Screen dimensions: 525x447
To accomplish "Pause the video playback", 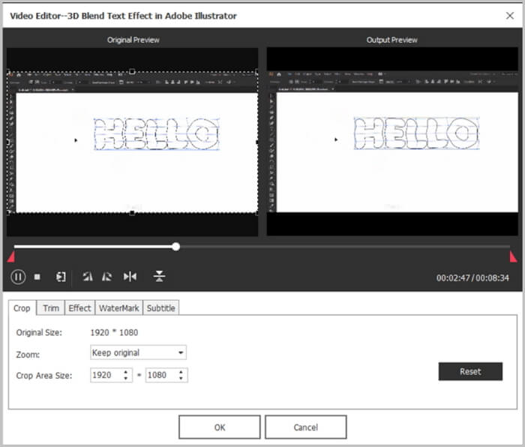I will click(x=18, y=277).
